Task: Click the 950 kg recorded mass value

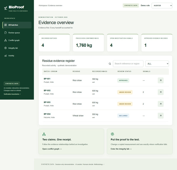Action: pyautogui.click(x=95, y=114)
